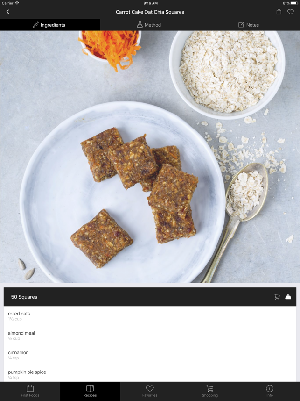Open First Foods calendar tab
The image size is (300, 401).
point(30,391)
